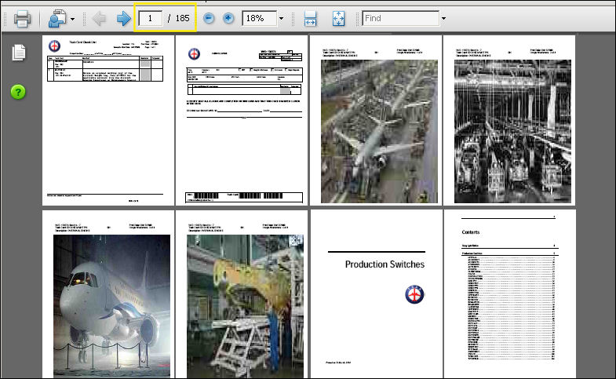Screen dimensions: 616x379
Task: Go to the previous page arrow
Action: [x=99, y=19]
